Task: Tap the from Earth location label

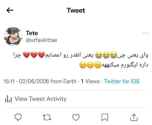Action: 63,81
